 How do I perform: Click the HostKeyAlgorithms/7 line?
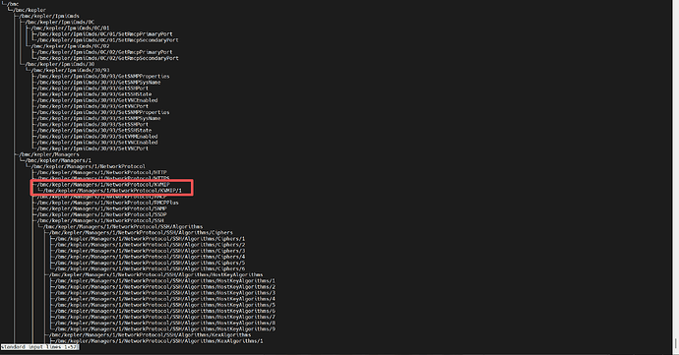coord(165,317)
